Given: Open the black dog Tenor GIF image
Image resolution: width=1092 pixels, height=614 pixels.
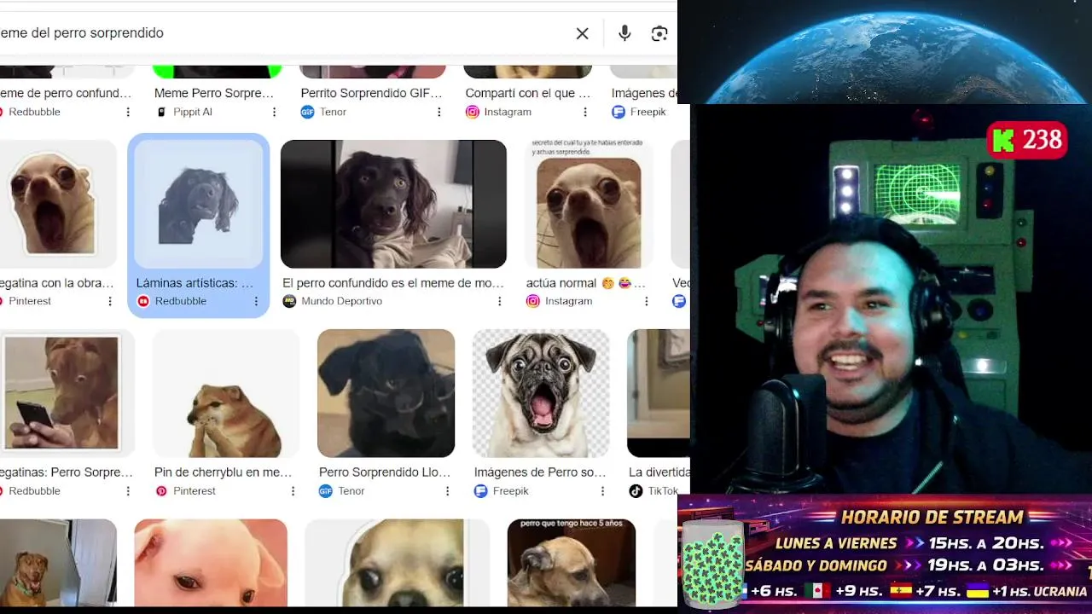Looking at the screenshot, I should 386,393.
